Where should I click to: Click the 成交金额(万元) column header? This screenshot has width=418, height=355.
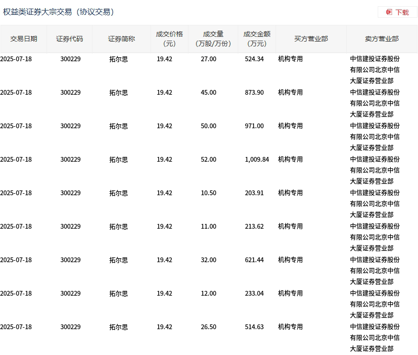tap(257, 39)
